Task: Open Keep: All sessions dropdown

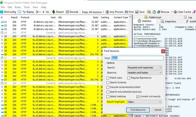Action: (x=93, y=12)
